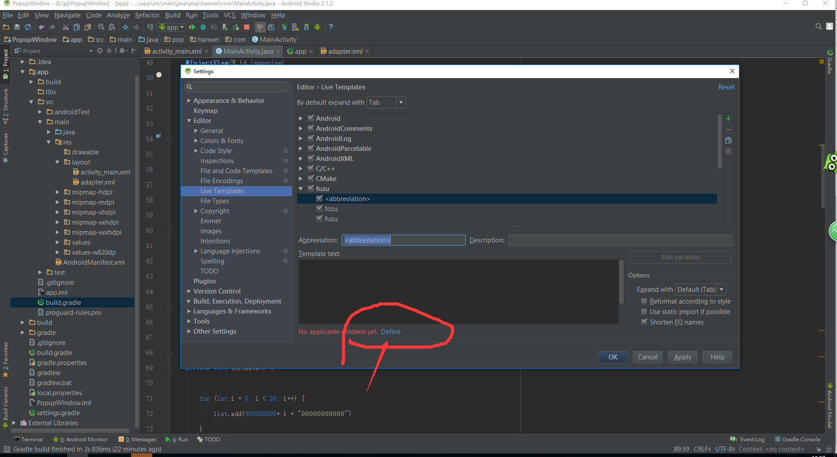Duplicate the selected live template
Image resolution: width=837 pixels, height=457 pixels.
tap(728, 140)
